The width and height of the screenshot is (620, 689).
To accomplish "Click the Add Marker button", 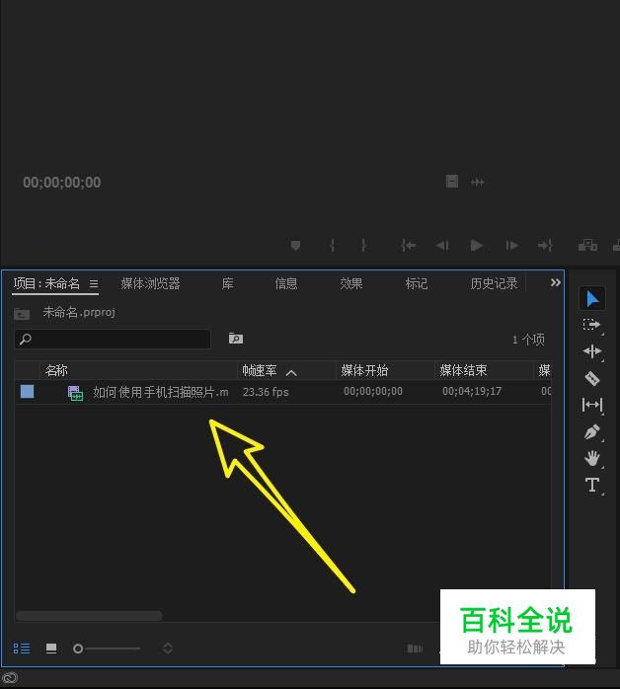I will 295,246.
